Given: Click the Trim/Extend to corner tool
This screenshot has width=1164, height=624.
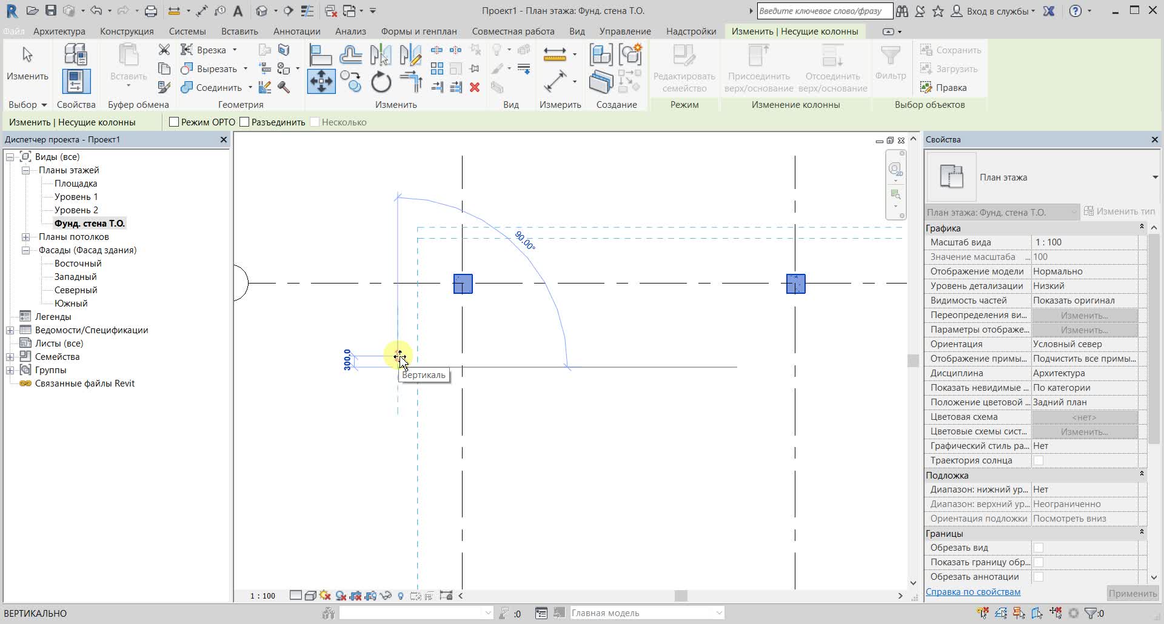Looking at the screenshot, I should pyautogui.click(x=410, y=82).
